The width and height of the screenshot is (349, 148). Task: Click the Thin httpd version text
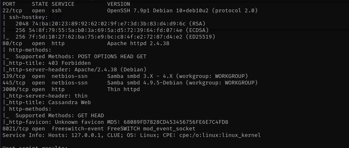[x=124, y=89]
